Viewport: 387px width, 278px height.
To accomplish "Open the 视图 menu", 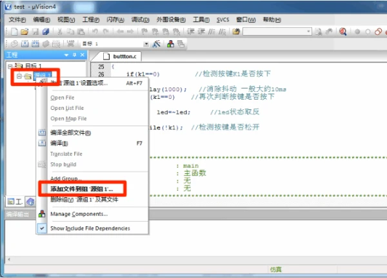I will pos(66,19).
